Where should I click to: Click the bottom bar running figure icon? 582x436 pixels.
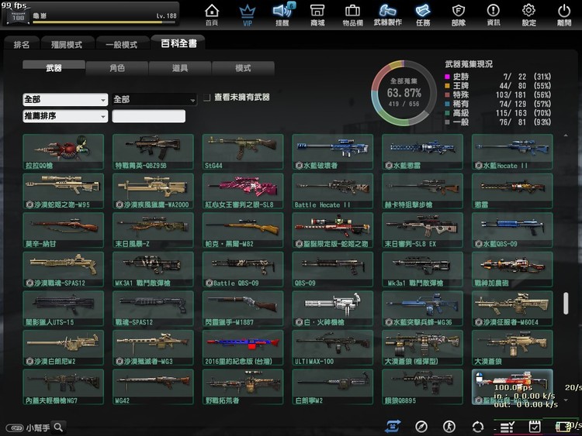coord(449,427)
